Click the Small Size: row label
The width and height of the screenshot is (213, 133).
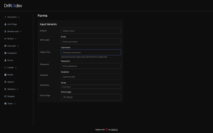[x=45, y=85]
